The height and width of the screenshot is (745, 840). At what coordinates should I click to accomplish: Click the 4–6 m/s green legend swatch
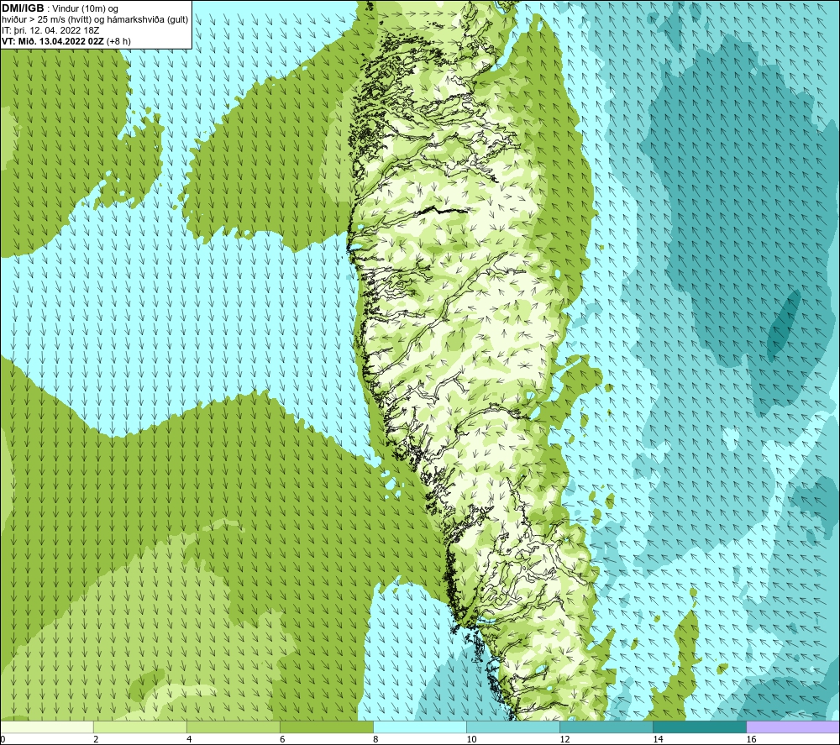pos(234,727)
